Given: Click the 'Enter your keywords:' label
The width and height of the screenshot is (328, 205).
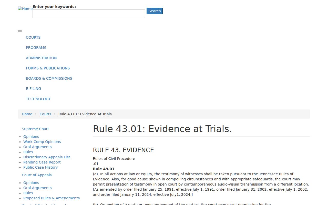Looking at the screenshot, I should pyautogui.click(x=54, y=7).
